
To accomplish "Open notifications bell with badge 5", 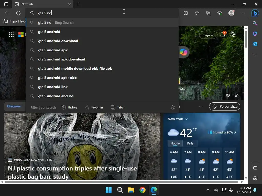I will 223,34.
